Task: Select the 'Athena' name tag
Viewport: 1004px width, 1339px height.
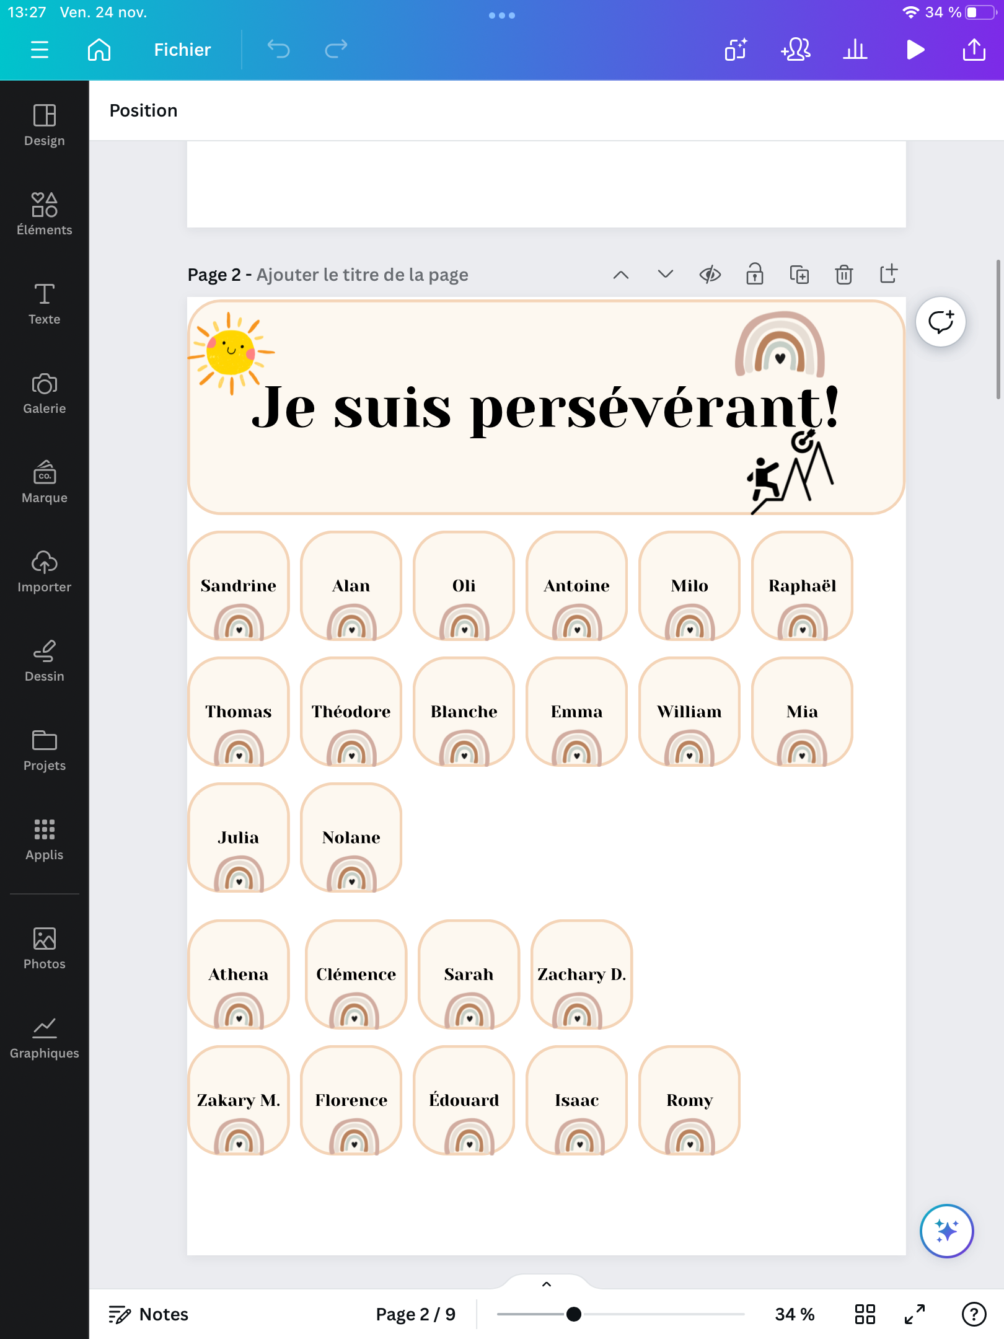Action: [x=239, y=974]
